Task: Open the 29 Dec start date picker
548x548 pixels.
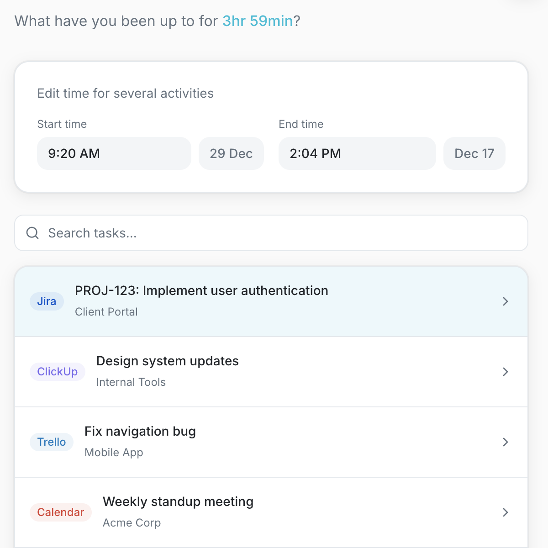Action: click(231, 153)
